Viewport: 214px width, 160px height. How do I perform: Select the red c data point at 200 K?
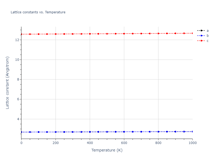(56, 34)
